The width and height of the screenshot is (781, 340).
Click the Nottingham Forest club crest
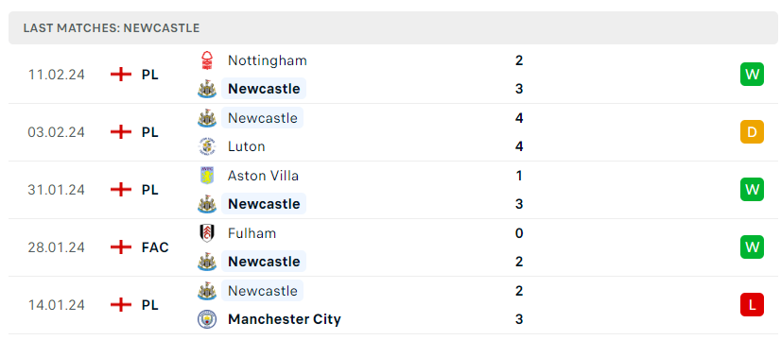pyautogui.click(x=207, y=60)
